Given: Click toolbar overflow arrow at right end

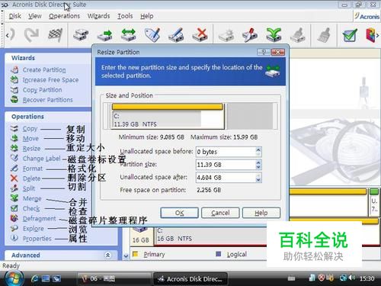Looking at the screenshot, I should coord(378,36).
